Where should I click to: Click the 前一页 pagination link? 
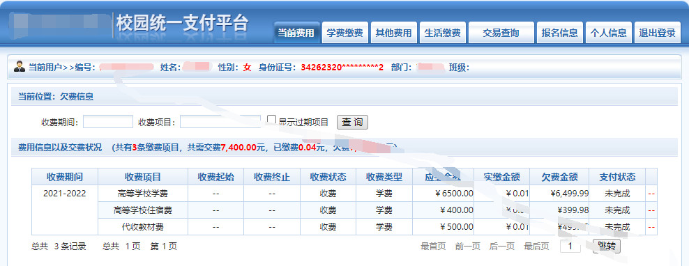pyautogui.click(x=467, y=247)
